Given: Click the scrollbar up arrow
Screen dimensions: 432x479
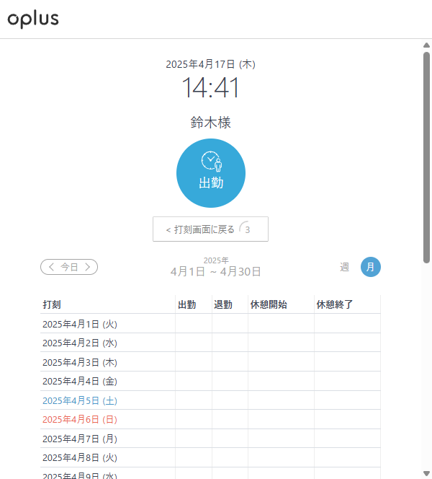Looking at the screenshot, I should click(x=427, y=45).
